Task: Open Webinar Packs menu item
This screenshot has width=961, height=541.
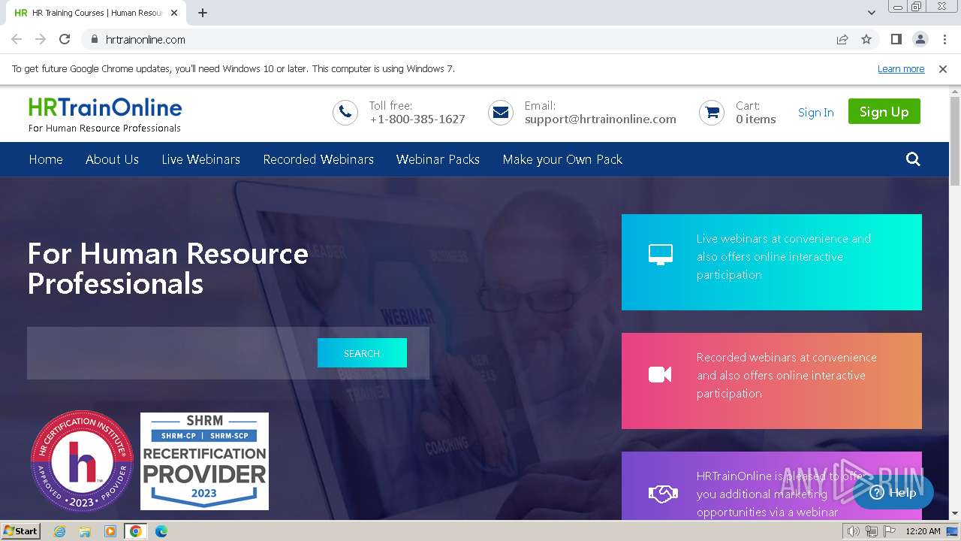Action: (x=438, y=159)
